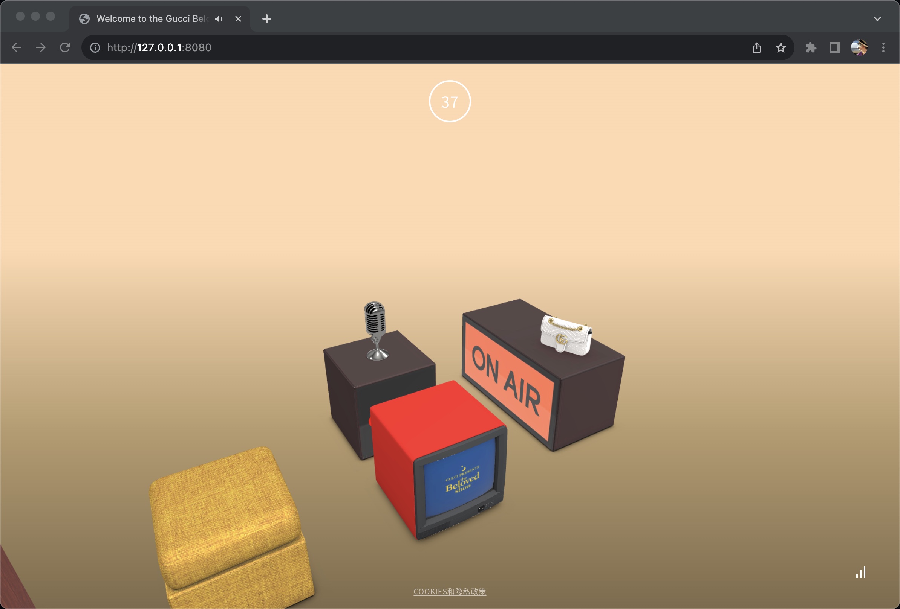Expand the tab search chevron
This screenshot has height=609, width=900.
click(x=877, y=18)
